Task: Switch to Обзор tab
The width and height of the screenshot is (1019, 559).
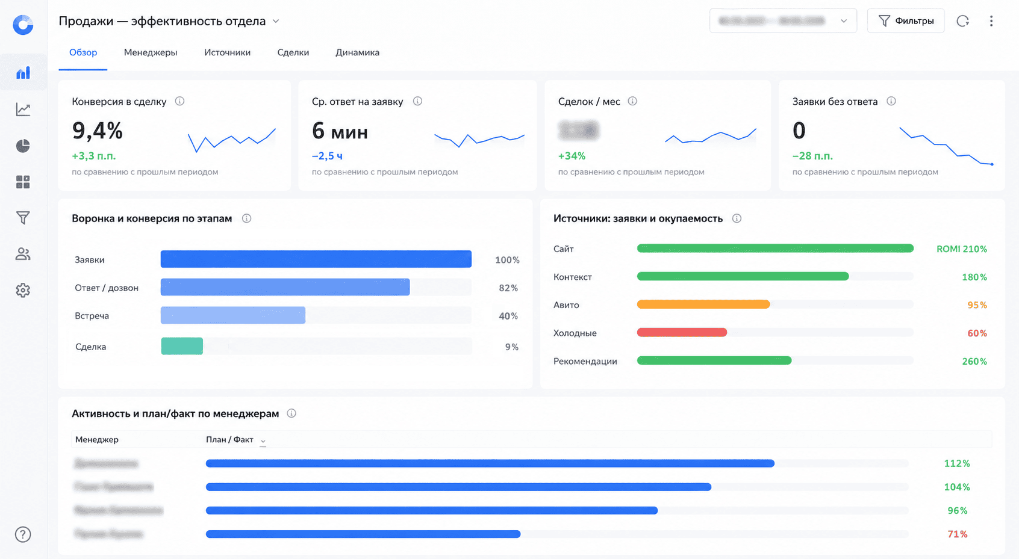Action: [83, 52]
